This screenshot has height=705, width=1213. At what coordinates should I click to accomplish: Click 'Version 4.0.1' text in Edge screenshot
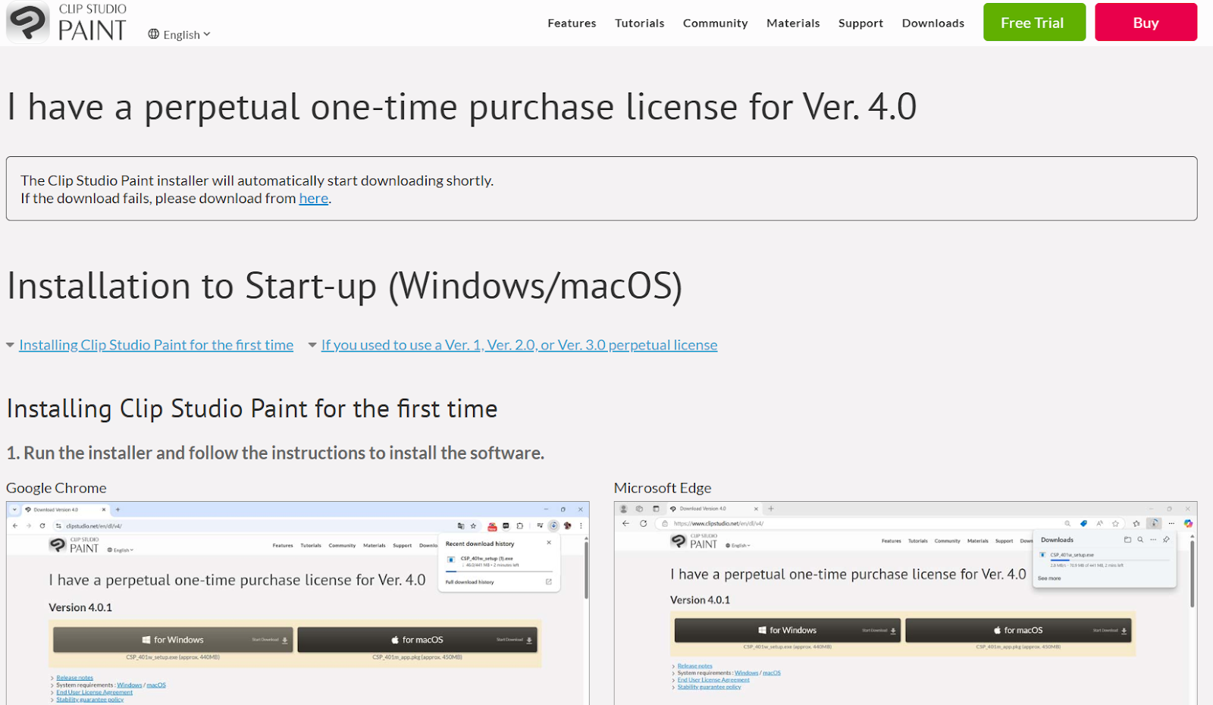click(x=700, y=600)
